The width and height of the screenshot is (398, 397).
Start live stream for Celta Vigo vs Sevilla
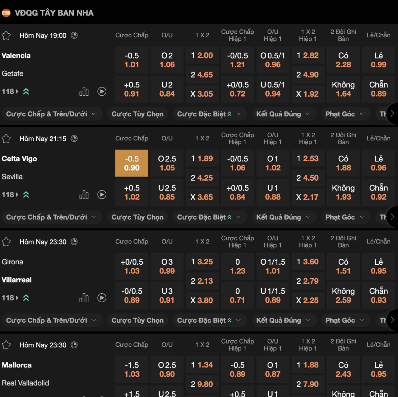coord(102,195)
